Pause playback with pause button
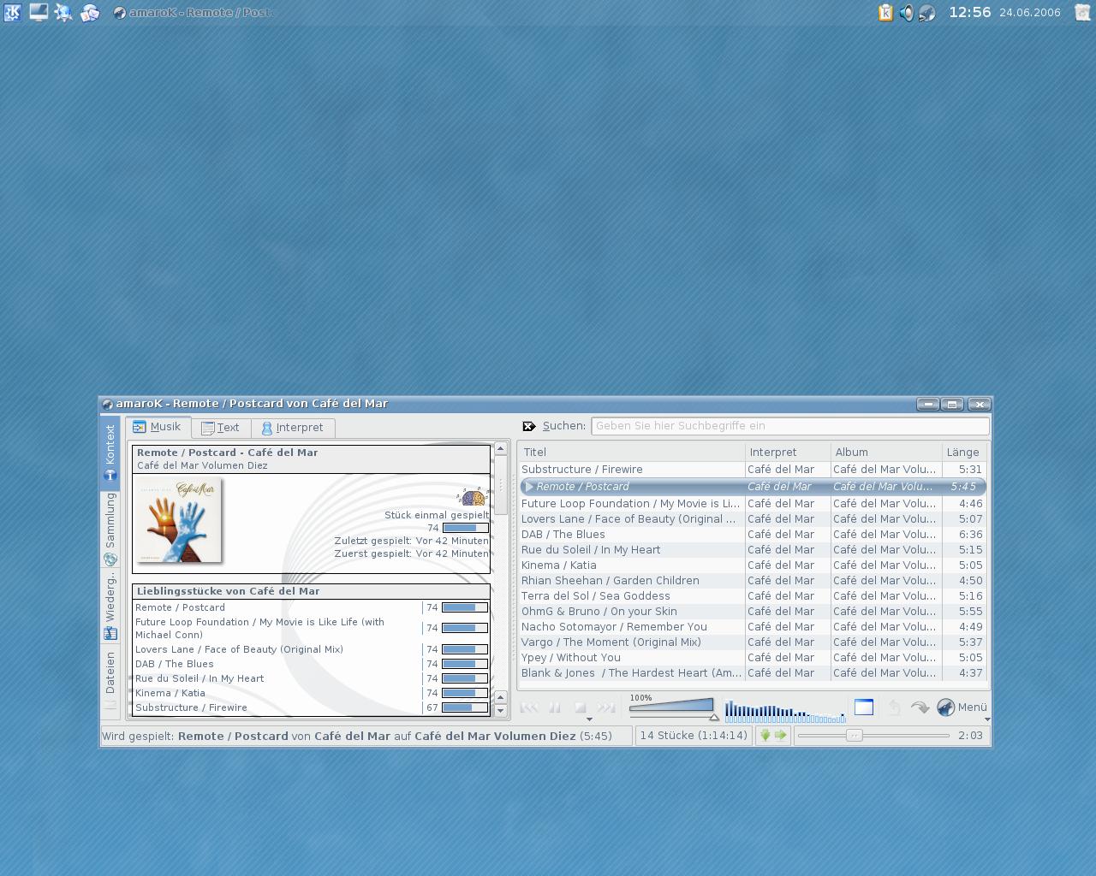 point(555,707)
